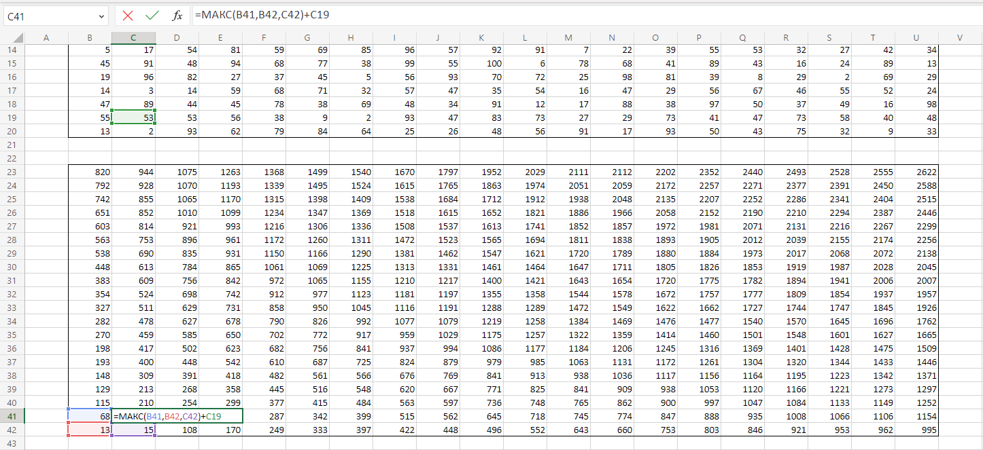The width and height of the screenshot is (983, 450).
Task: Click the Name Box showing C41
Action: click(48, 16)
